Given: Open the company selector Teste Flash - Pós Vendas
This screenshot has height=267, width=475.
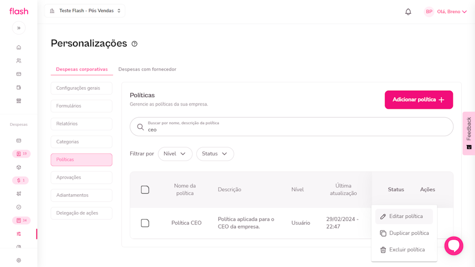Looking at the screenshot, I should coord(85,11).
